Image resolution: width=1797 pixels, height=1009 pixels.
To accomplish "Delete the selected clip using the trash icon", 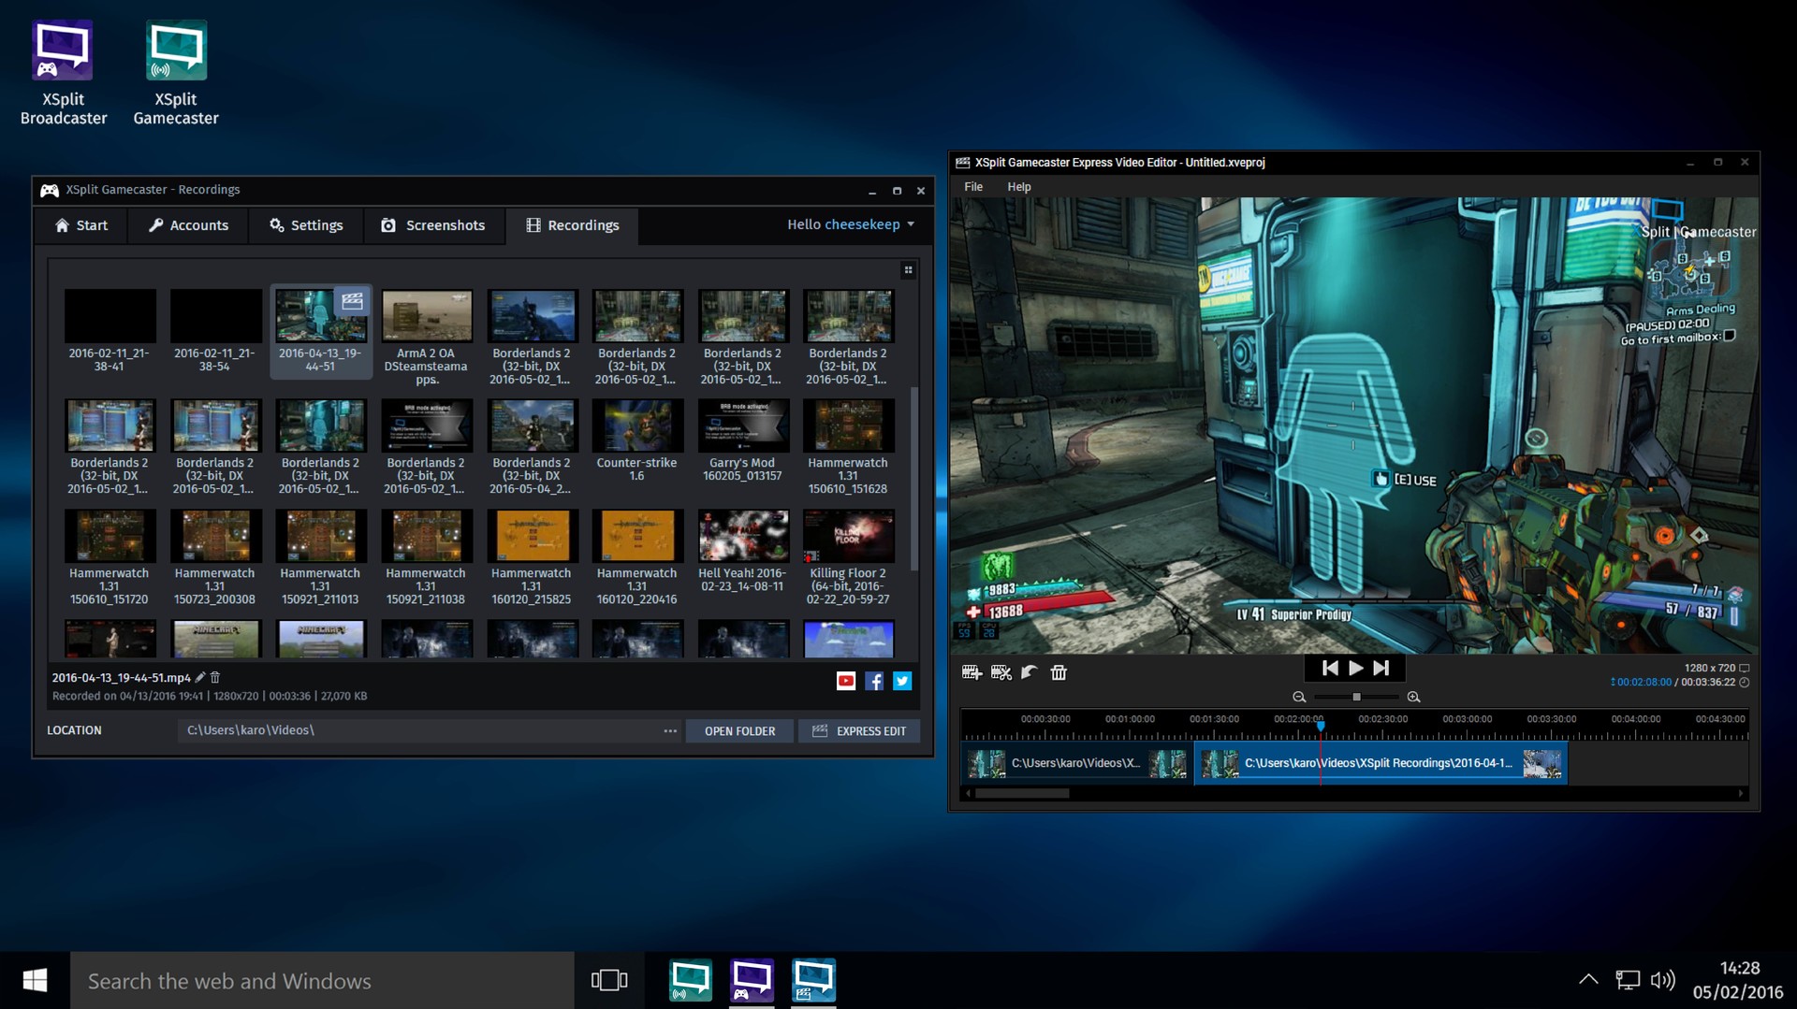I will (x=1059, y=672).
